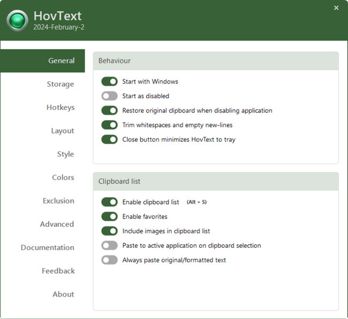Select the Style tab
Screen dimensions: 348x319
point(65,154)
